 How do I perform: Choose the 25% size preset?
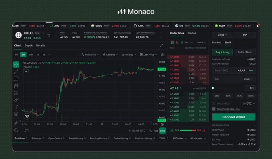[217, 96]
